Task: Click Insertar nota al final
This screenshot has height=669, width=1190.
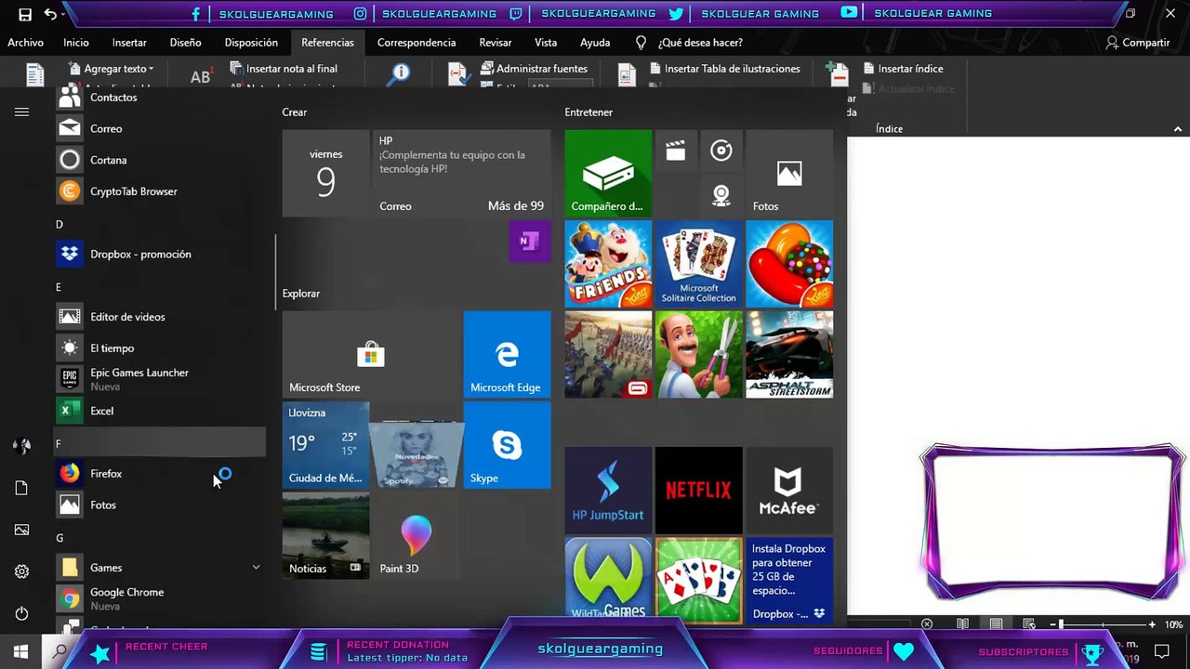Action: [284, 69]
